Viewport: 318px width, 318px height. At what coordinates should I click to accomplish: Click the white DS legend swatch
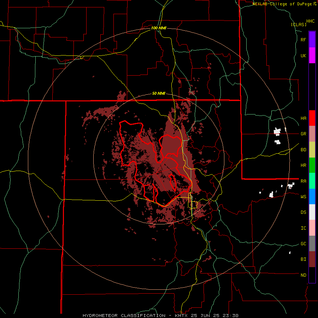pyautogui.click(x=312, y=212)
